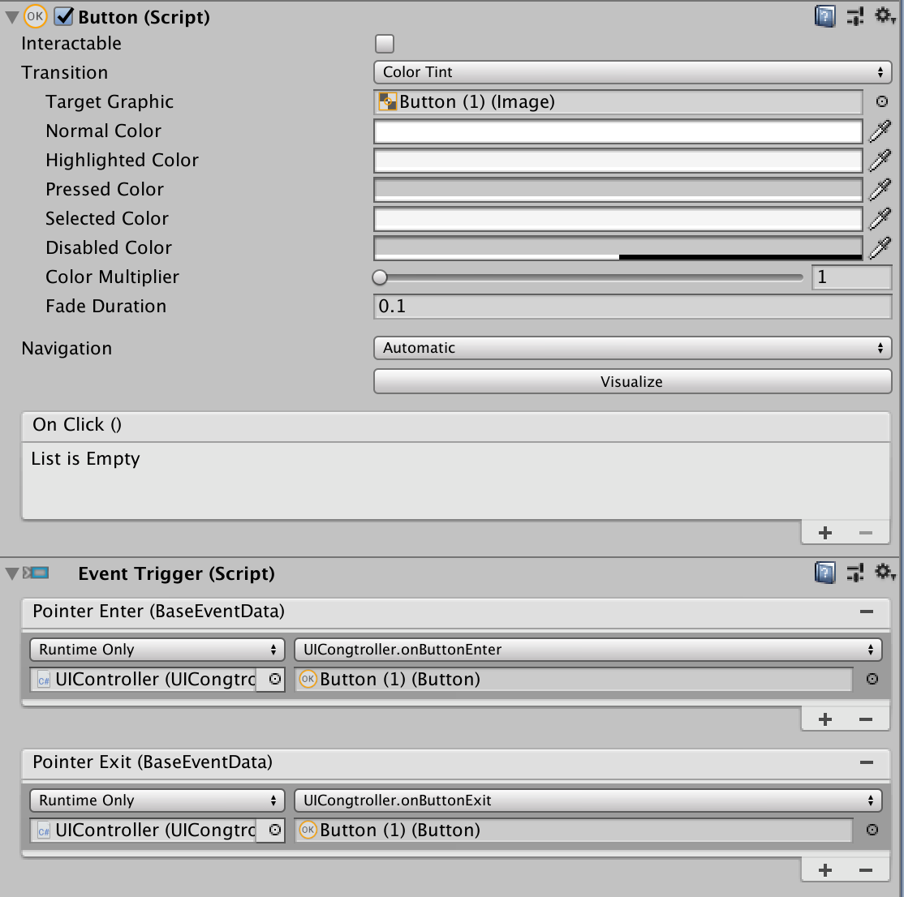This screenshot has height=897, width=904.
Task: Open the Event Trigger settings gear menu
Action: [x=885, y=573]
